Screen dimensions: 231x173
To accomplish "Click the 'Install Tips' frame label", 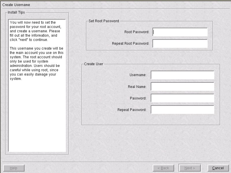I will pyautogui.click(x=16, y=12).
